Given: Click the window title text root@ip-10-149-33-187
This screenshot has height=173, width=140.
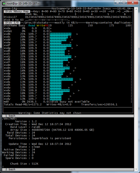Looking at the screenshot, I should [x=23, y=4].
